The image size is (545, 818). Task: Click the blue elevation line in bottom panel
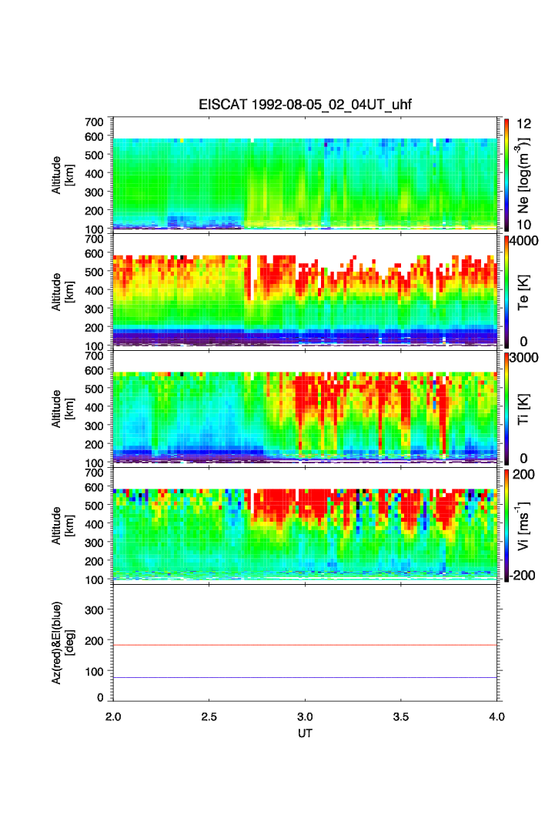(305, 678)
